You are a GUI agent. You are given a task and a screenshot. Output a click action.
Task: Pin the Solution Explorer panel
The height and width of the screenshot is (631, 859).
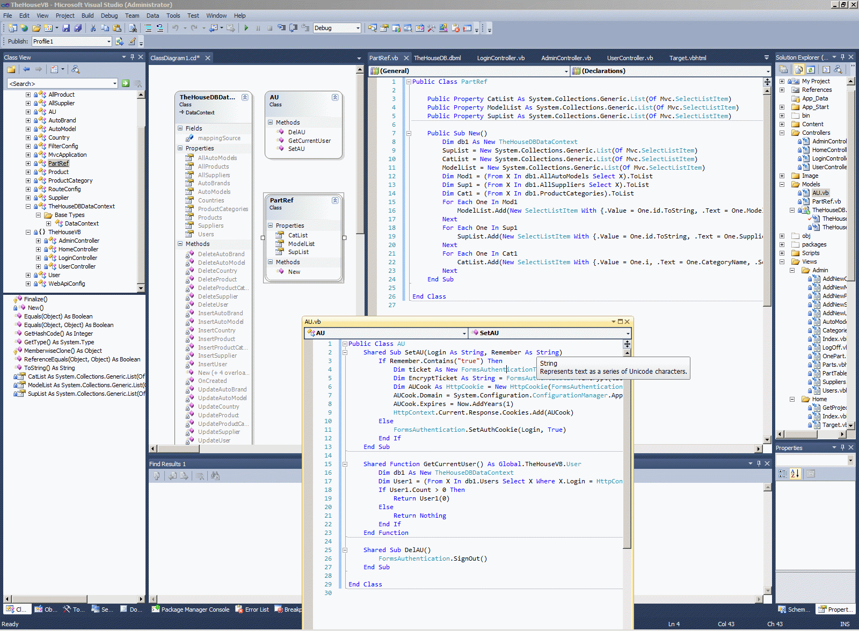point(842,57)
